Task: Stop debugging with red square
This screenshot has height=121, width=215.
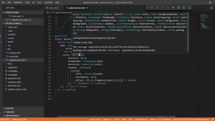Action: (184, 7)
